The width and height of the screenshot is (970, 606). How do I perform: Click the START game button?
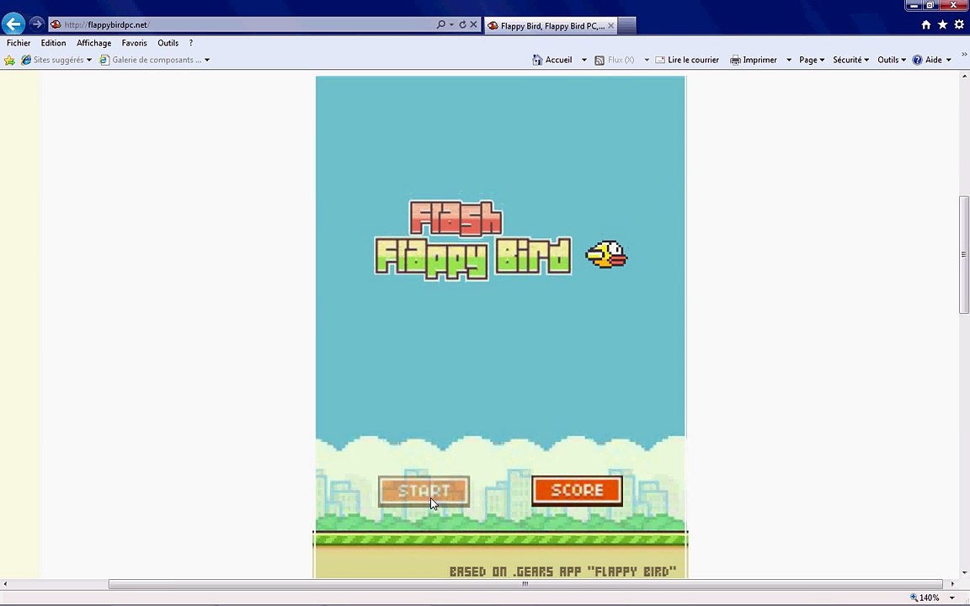424,491
